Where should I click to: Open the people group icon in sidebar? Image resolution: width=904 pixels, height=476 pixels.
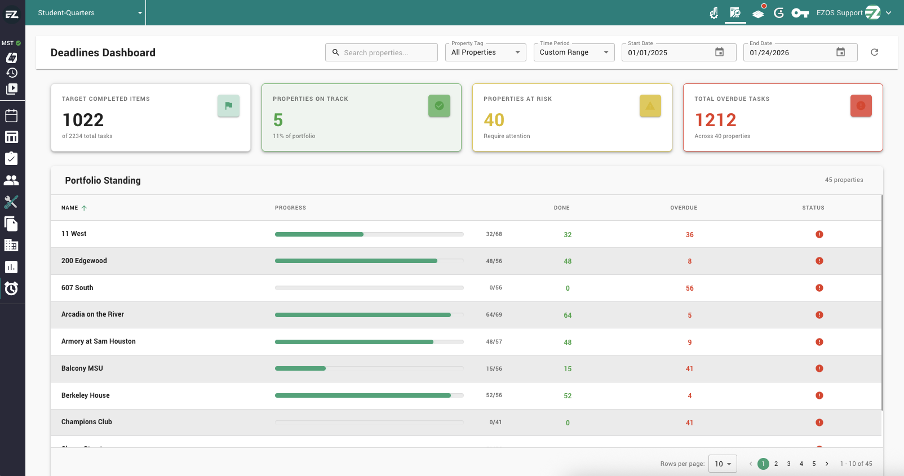coord(11,180)
